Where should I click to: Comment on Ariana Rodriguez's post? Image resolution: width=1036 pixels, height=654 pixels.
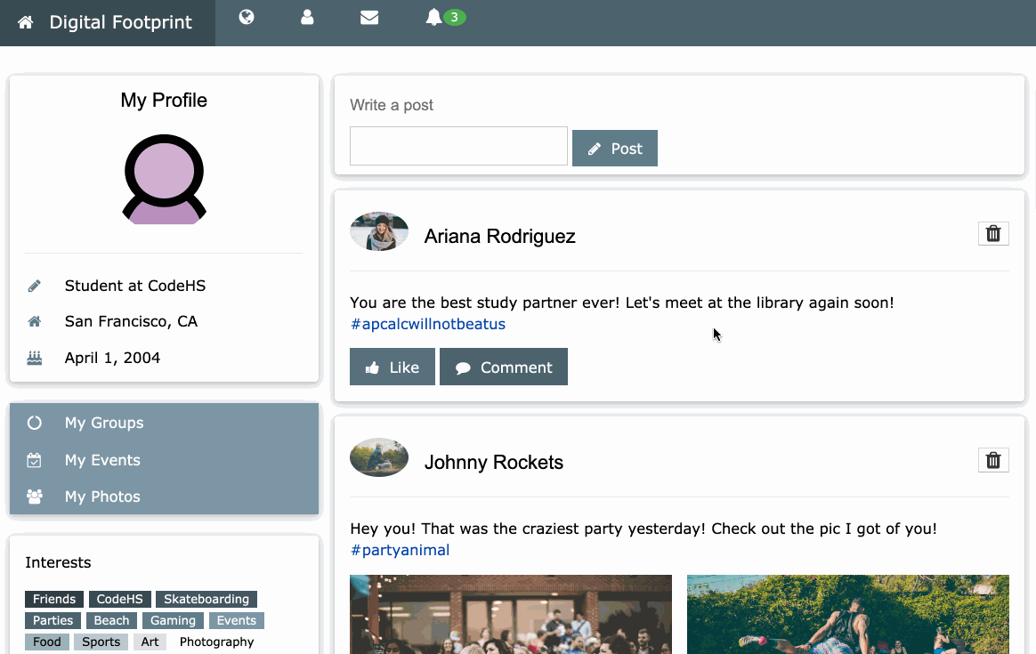click(x=504, y=367)
